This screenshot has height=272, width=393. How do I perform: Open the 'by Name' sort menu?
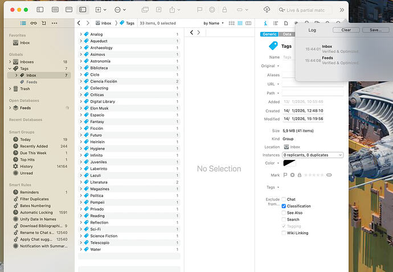pyautogui.click(x=214, y=23)
